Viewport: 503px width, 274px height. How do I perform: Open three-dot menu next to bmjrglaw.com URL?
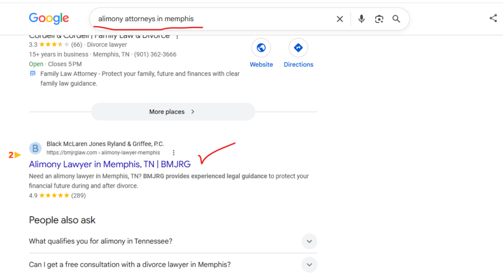[x=173, y=152]
